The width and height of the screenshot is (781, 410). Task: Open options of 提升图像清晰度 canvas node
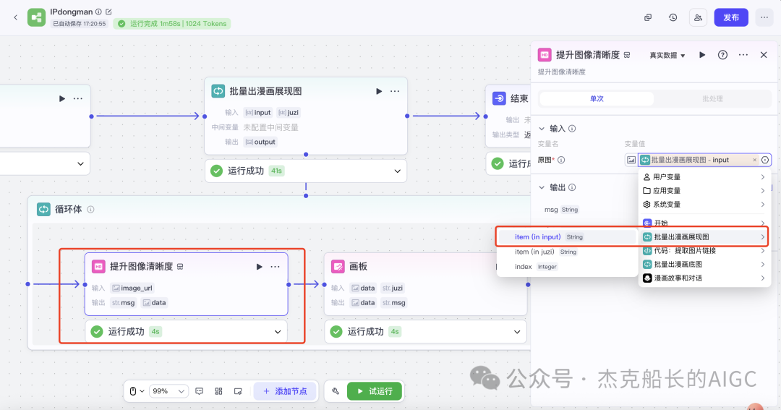(x=275, y=267)
